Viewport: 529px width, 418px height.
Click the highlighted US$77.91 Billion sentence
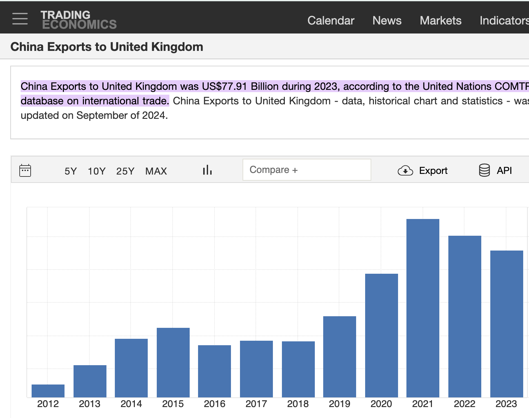(x=275, y=93)
